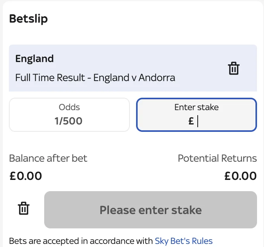Open the Sky Bet's Rules link
Viewport: 264px width, 247px height.
[x=184, y=241]
